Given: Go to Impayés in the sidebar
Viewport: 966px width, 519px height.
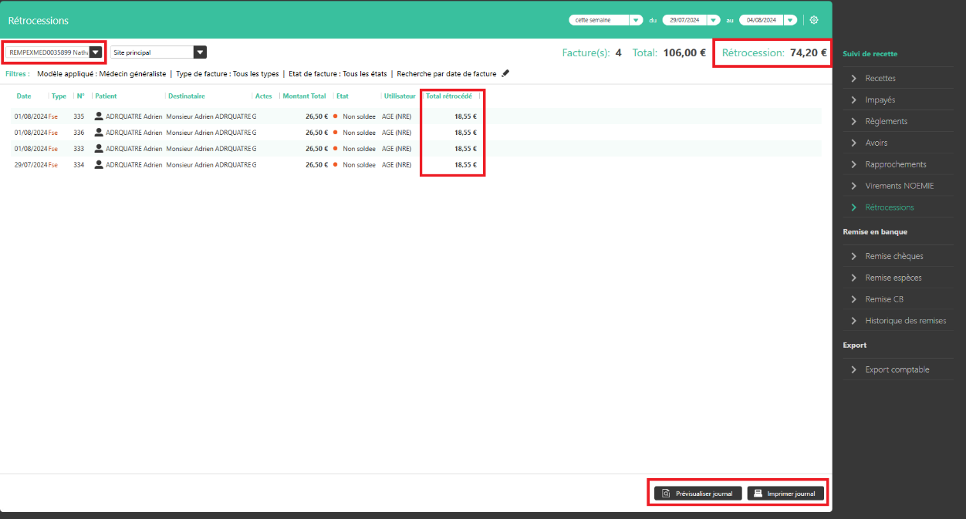Looking at the screenshot, I should [880, 100].
